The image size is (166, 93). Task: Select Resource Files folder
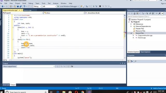point(141,31)
